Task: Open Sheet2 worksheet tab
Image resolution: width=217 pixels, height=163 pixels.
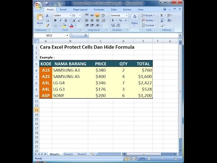Action: pos(68,154)
